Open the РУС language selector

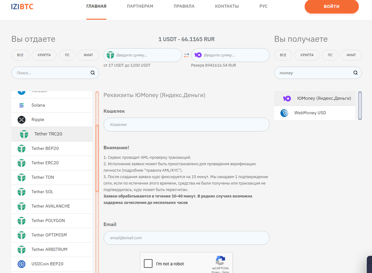click(x=263, y=6)
